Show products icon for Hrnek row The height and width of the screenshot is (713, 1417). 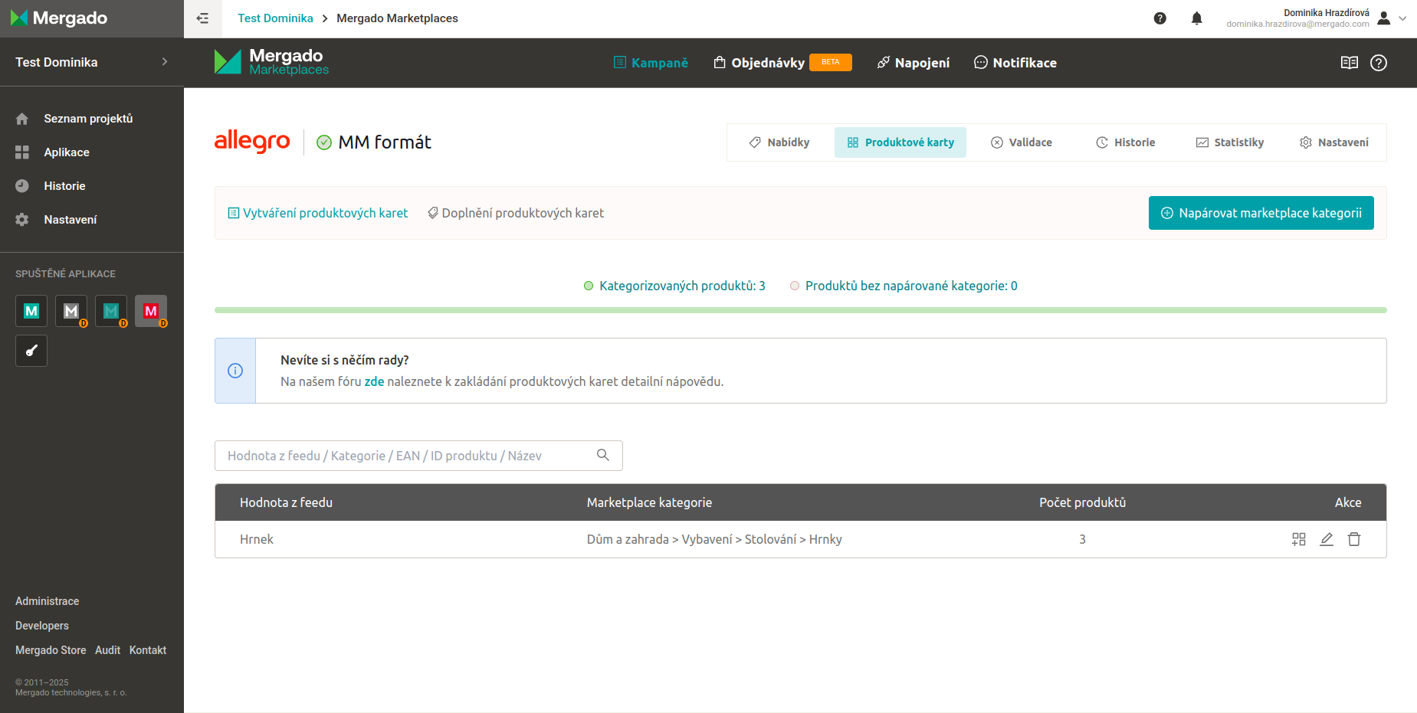[x=1299, y=539]
